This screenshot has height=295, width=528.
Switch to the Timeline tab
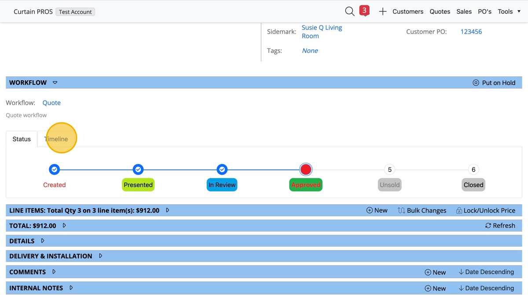[x=56, y=139]
